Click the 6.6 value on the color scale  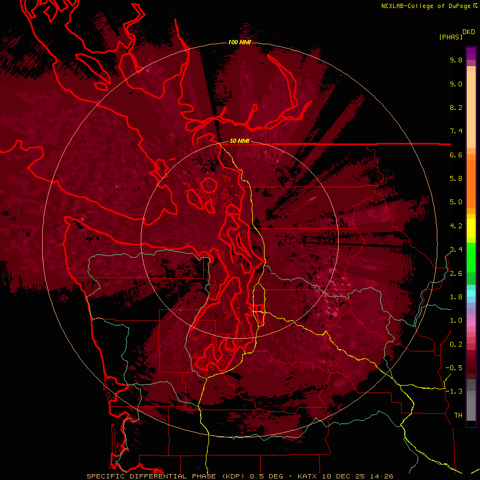[456, 155]
